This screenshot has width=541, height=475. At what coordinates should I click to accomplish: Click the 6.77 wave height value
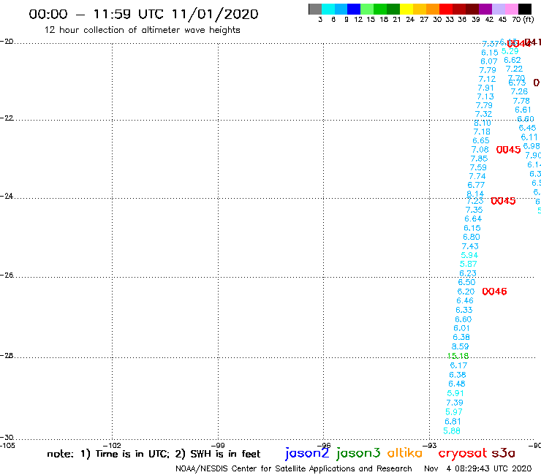pyautogui.click(x=476, y=185)
